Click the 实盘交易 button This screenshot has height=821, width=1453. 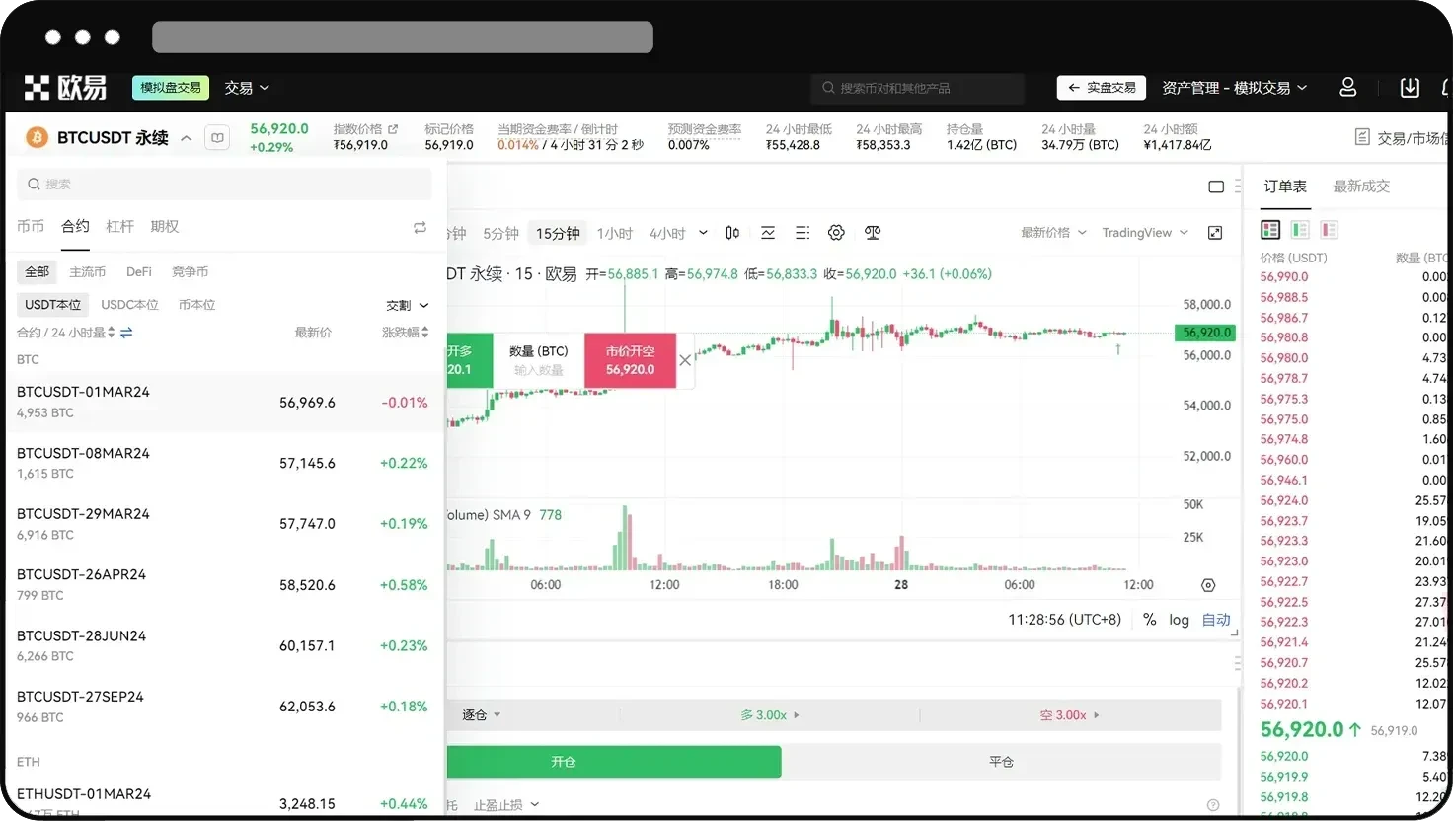1100,88
